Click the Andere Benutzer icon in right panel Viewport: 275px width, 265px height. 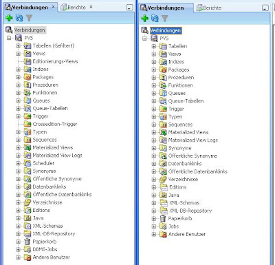(x=163, y=234)
